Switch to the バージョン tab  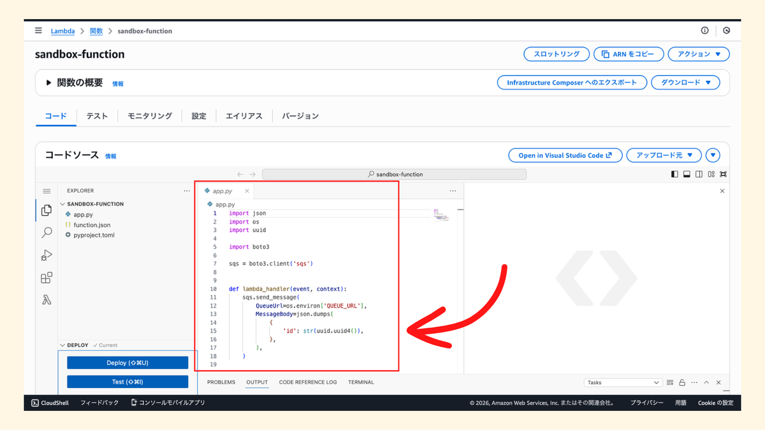pyautogui.click(x=300, y=116)
